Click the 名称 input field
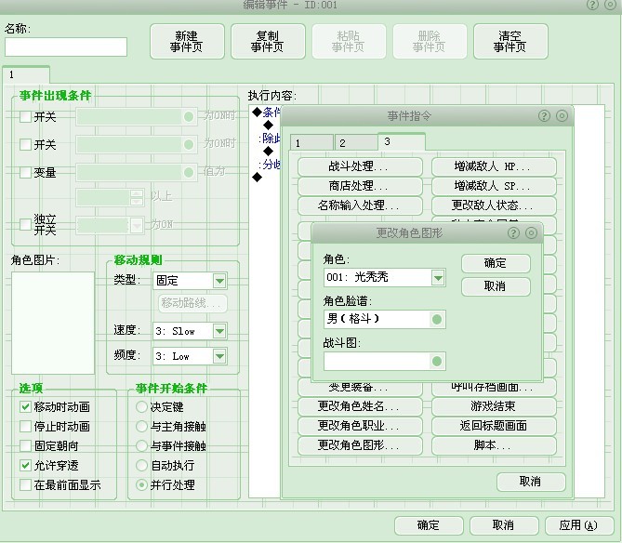 [66, 47]
